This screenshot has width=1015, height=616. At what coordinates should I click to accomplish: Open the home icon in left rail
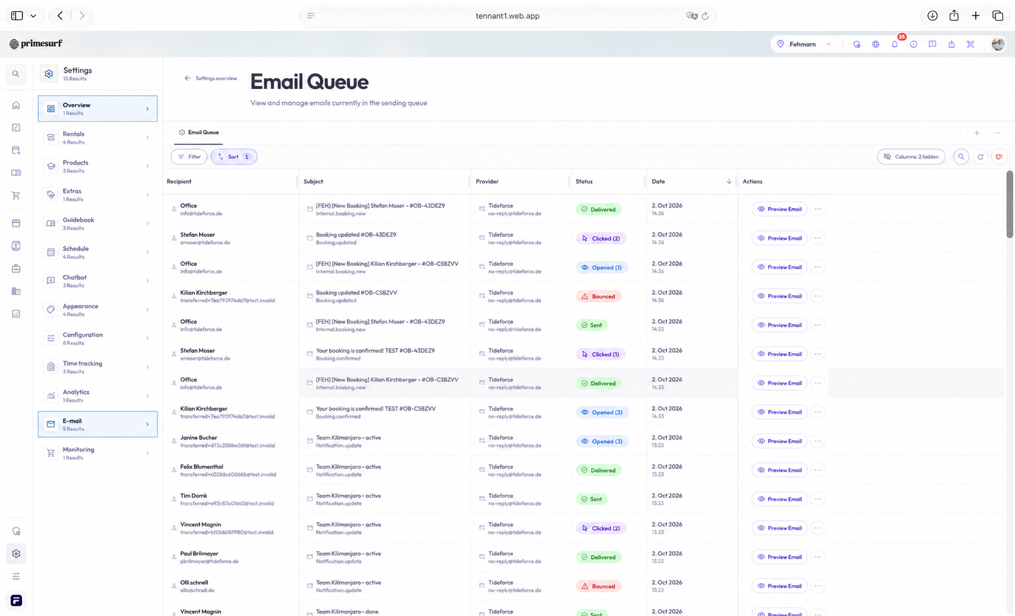[16, 105]
